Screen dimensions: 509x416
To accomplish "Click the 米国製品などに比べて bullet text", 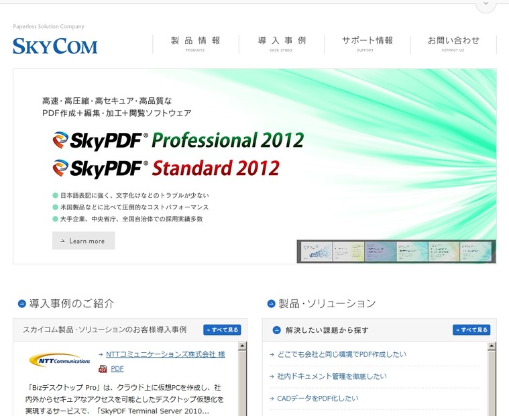I will point(134,207).
